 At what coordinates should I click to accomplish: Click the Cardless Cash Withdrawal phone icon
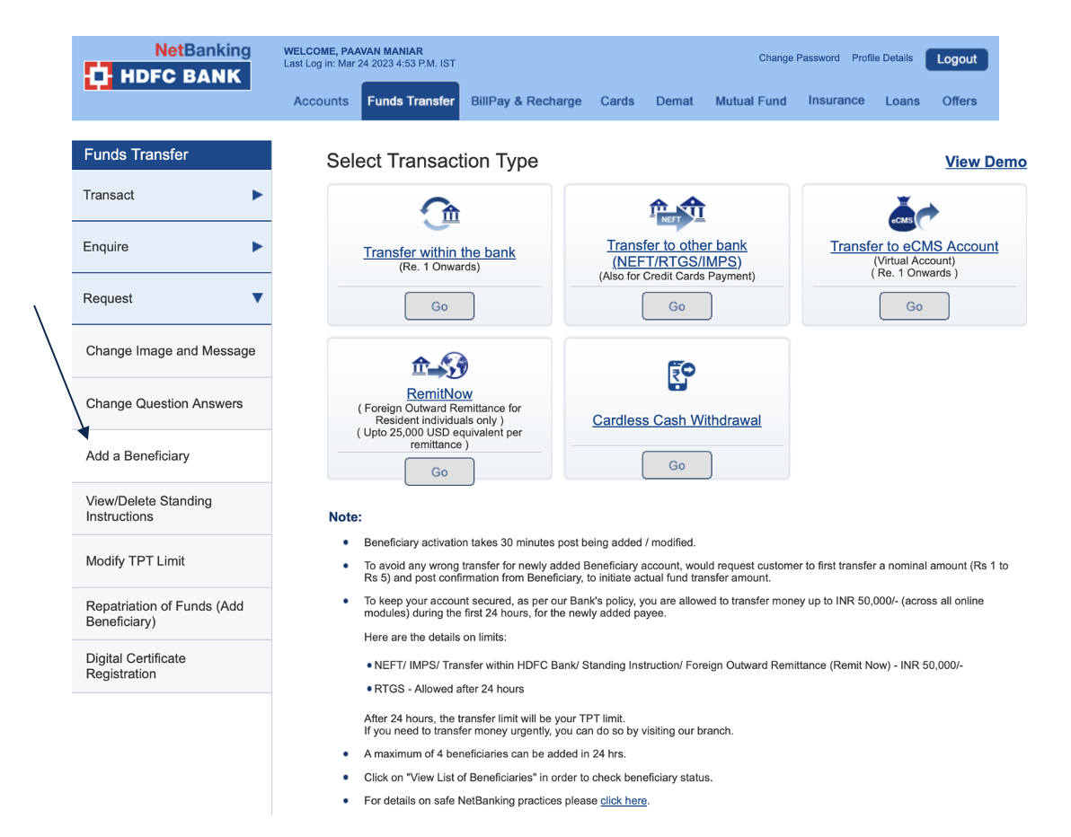680,375
